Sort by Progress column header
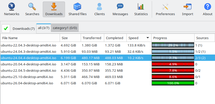 173,38
